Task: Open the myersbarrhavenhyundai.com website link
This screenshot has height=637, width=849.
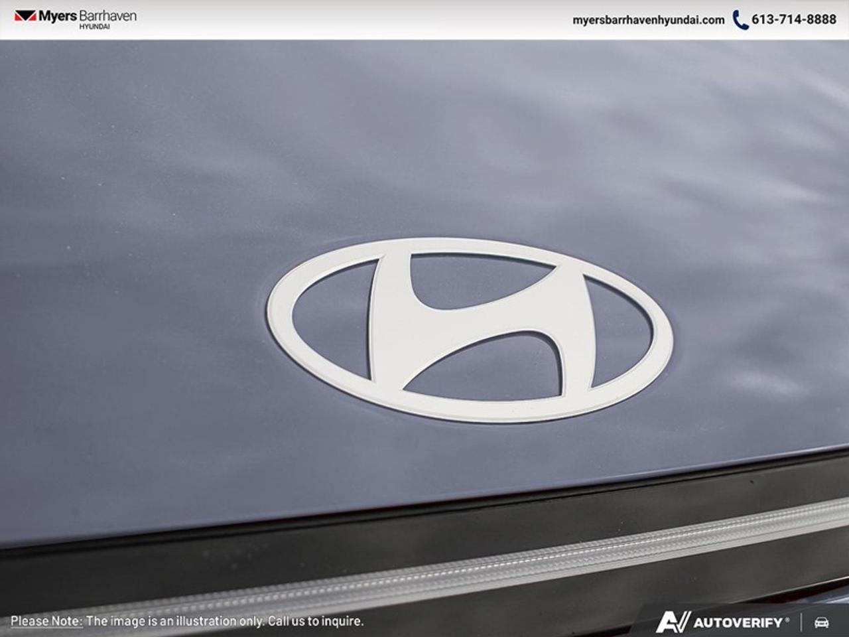Action: (648, 20)
